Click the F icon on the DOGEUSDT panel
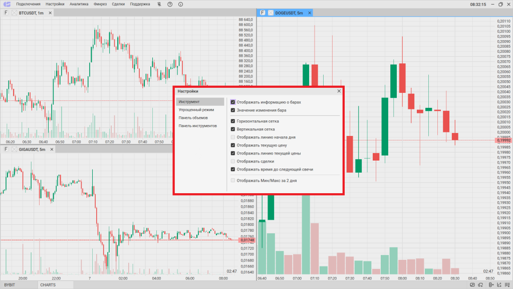 point(263,13)
